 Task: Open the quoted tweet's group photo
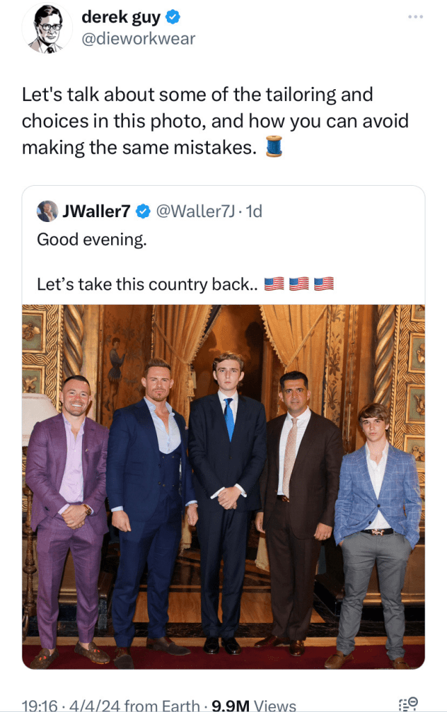[223, 486]
